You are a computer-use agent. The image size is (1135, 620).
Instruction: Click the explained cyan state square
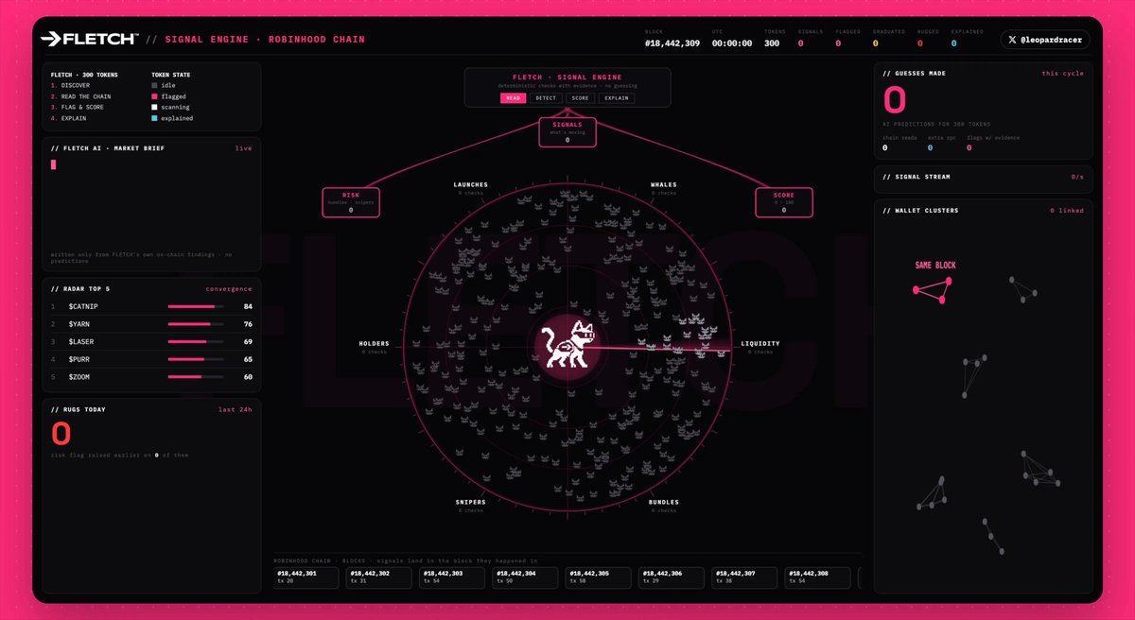[x=155, y=118]
